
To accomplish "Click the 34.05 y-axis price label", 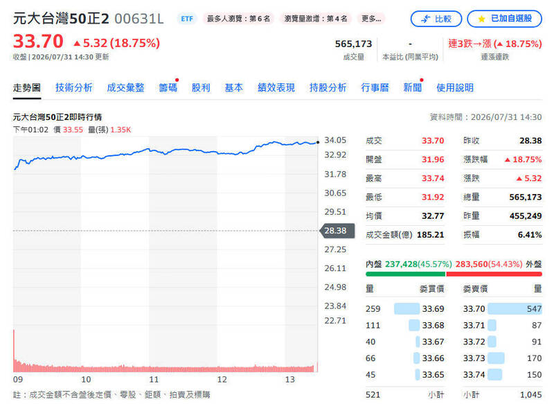I will pyautogui.click(x=335, y=140).
